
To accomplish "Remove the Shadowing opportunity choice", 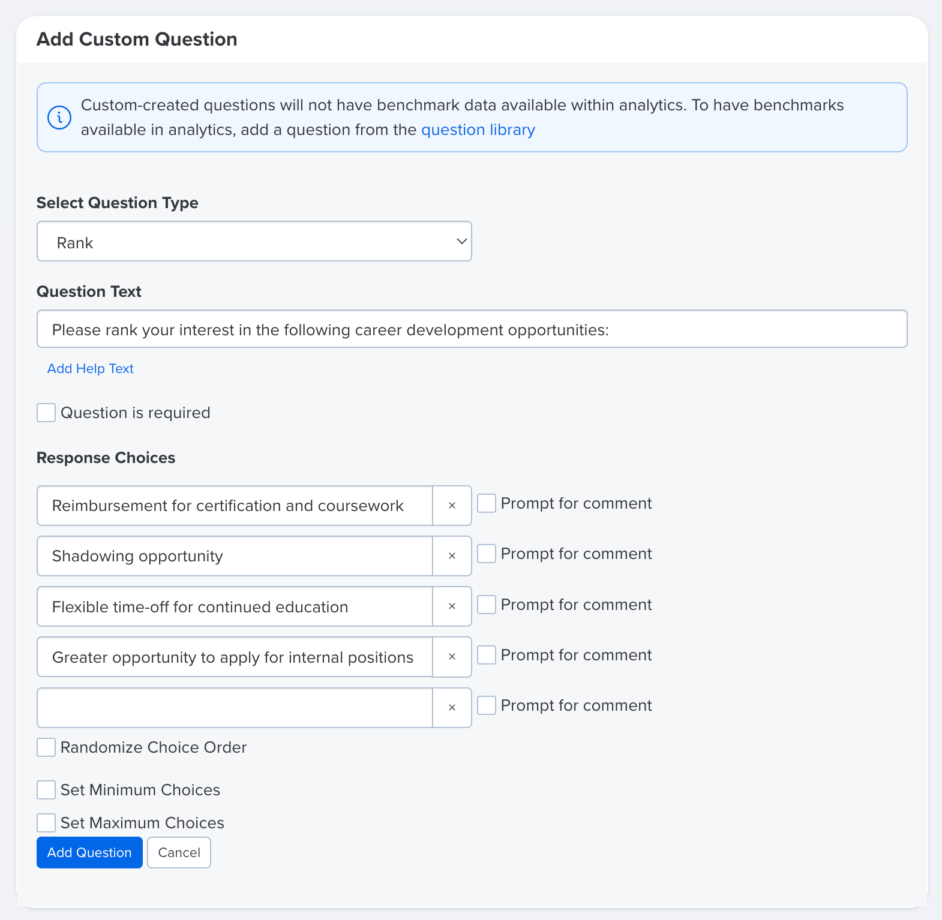I will 452,556.
